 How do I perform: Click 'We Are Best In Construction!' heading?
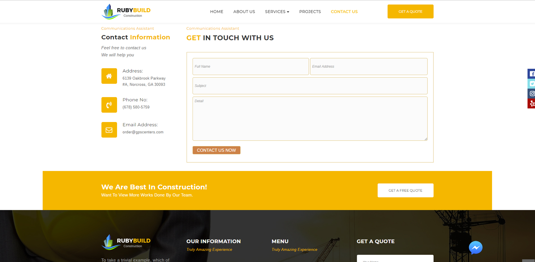154,187
